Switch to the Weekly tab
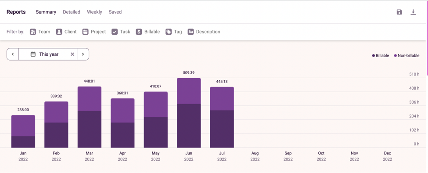The width and height of the screenshot is (428, 173). pos(94,12)
